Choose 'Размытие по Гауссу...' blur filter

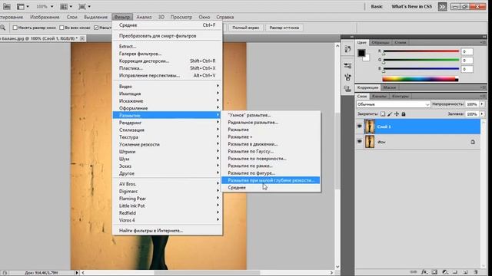[271, 151]
